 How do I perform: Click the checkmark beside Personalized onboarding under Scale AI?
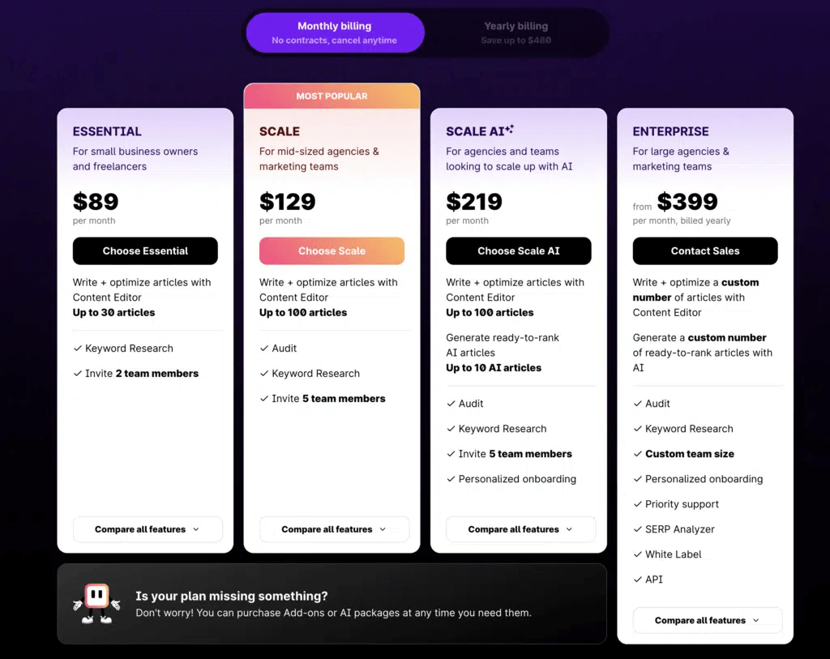(451, 479)
